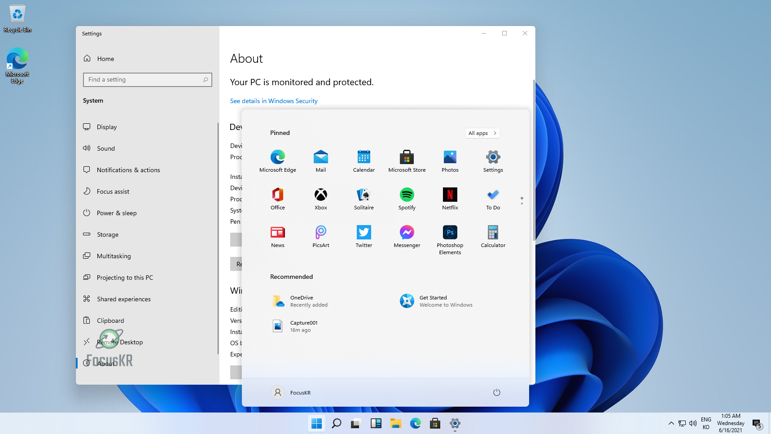Click the Find a setting search box
771x434 pixels.
[148, 80]
